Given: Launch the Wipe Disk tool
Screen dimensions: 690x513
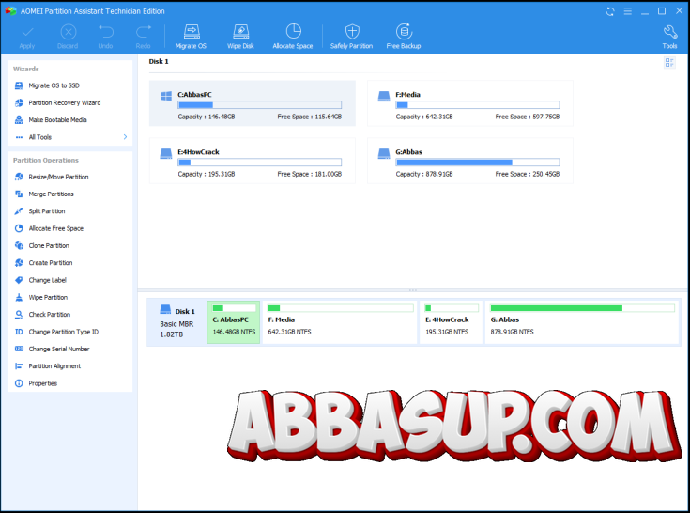Looking at the screenshot, I should pos(240,37).
